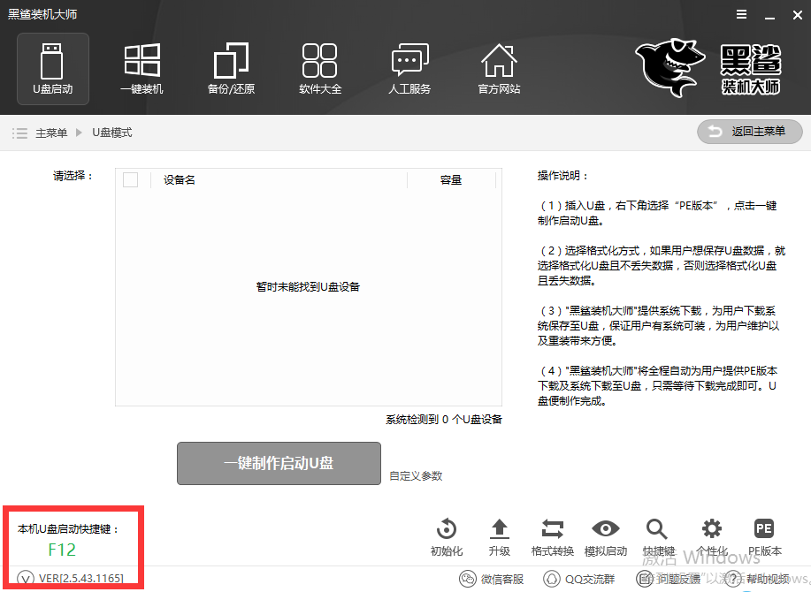811x592 pixels.
Task: Open 问题反馈 feedback
Action: tap(668, 579)
